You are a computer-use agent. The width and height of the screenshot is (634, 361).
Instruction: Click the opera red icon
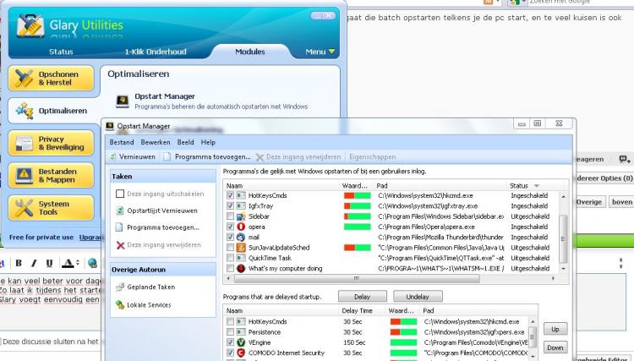241,227
